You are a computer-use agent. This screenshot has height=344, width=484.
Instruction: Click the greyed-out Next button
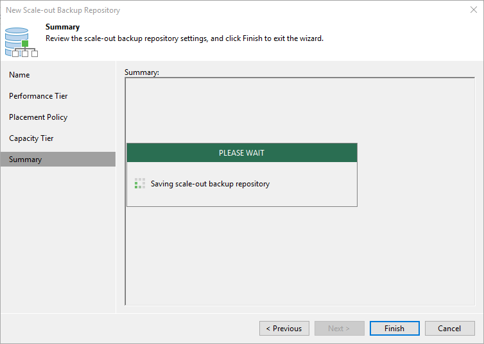(339, 329)
